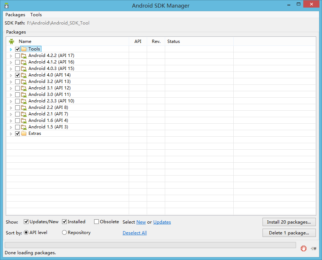Expand the Android 3.2 (API 13) node
The image size is (322, 260).
coord(11,82)
